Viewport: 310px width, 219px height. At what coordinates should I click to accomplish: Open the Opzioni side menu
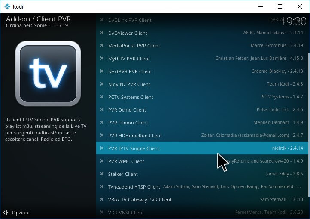(16, 213)
